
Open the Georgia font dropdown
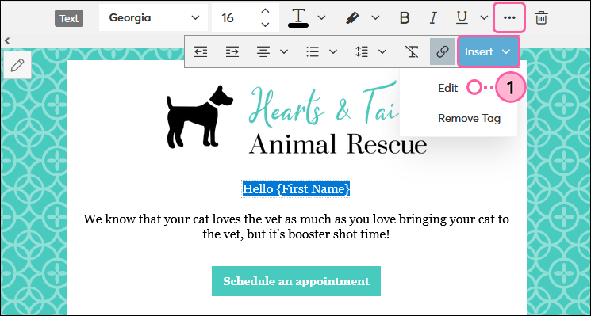coord(153,17)
